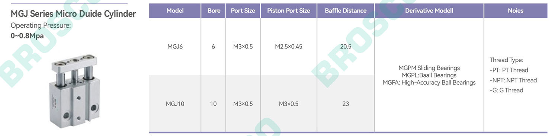Click MGPA: High-Accuracy Ball Bearings text

[x=429, y=83]
